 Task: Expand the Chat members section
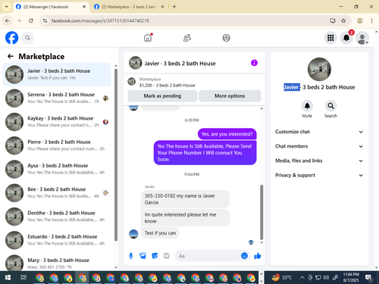(319, 146)
